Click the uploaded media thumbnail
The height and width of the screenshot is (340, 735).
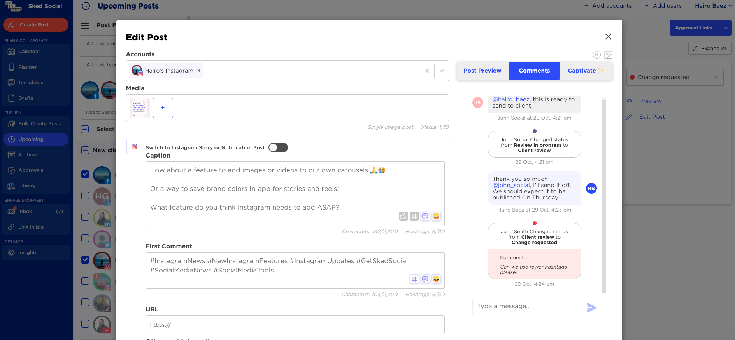139,108
